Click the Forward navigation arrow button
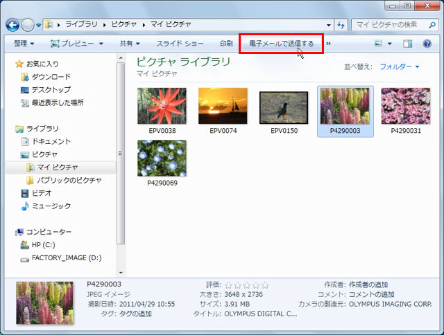444x335 pixels. coord(28,25)
